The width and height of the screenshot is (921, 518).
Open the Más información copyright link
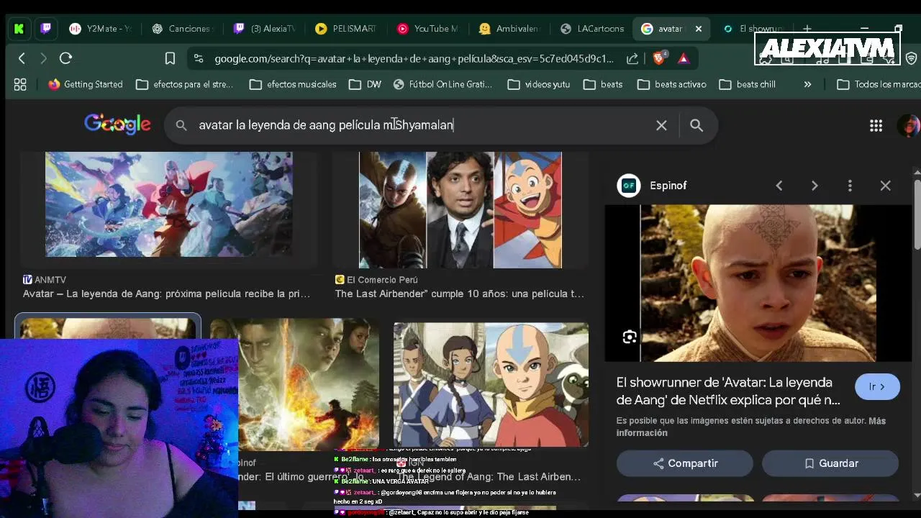point(751,427)
